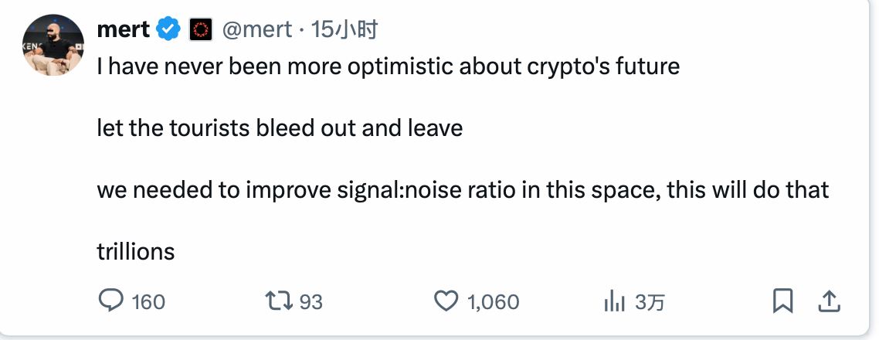Open view analytics bar chart icon
The image size is (879, 340).
(x=614, y=301)
